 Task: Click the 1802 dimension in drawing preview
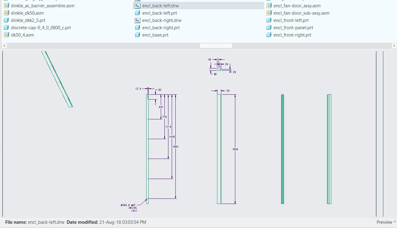tap(175, 147)
